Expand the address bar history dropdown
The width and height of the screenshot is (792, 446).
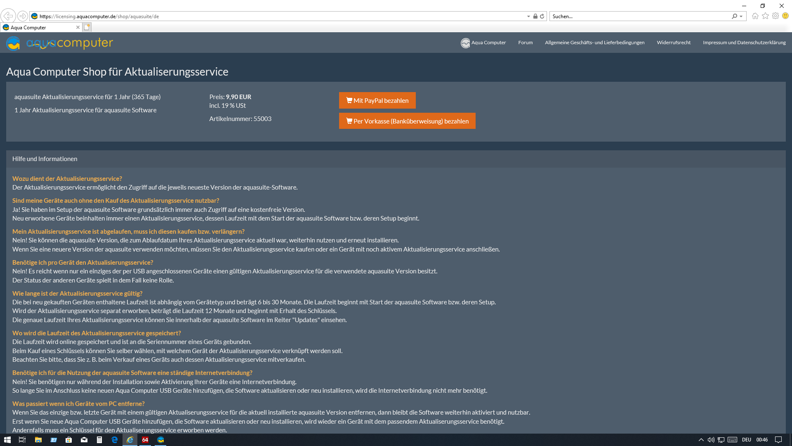pyautogui.click(x=528, y=17)
